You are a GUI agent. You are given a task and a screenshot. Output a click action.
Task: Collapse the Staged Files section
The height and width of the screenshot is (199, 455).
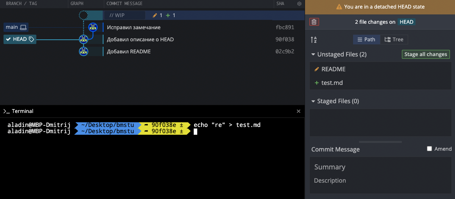click(313, 101)
